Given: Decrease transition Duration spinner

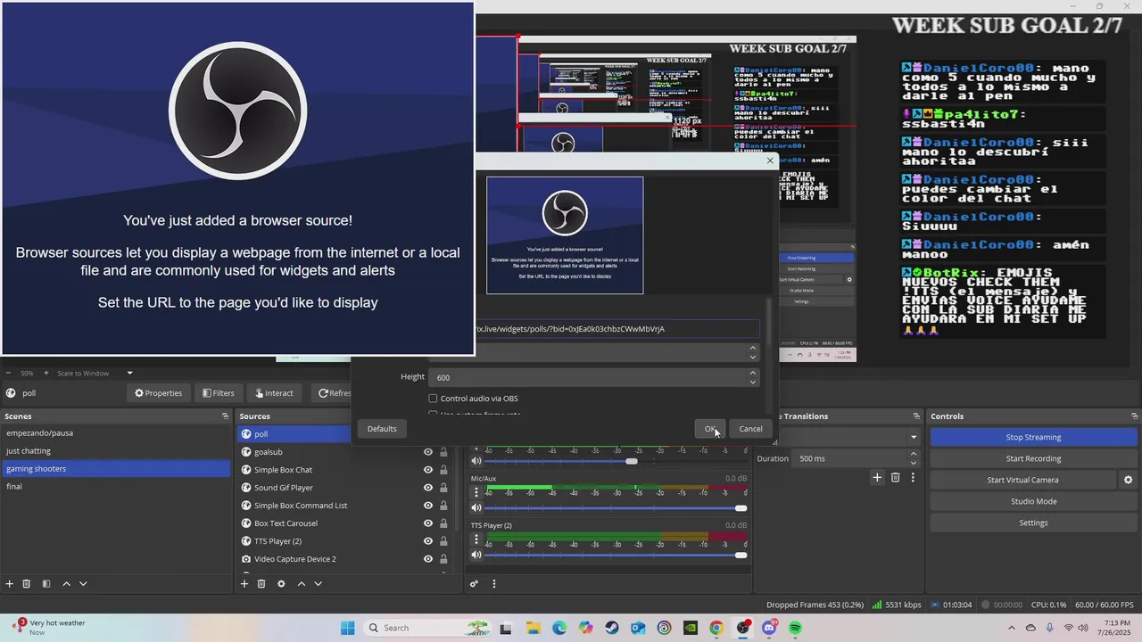Looking at the screenshot, I should pos(914,463).
